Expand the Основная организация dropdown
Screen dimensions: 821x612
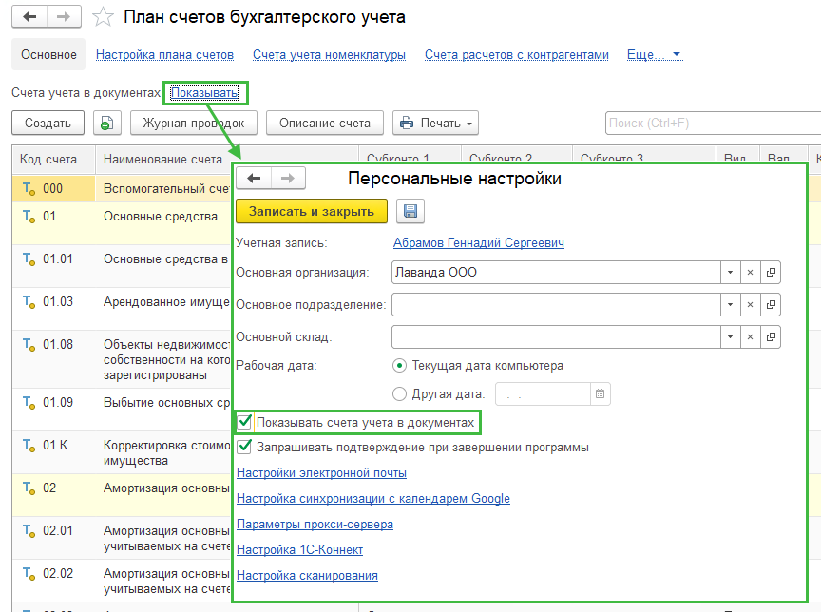[731, 272]
